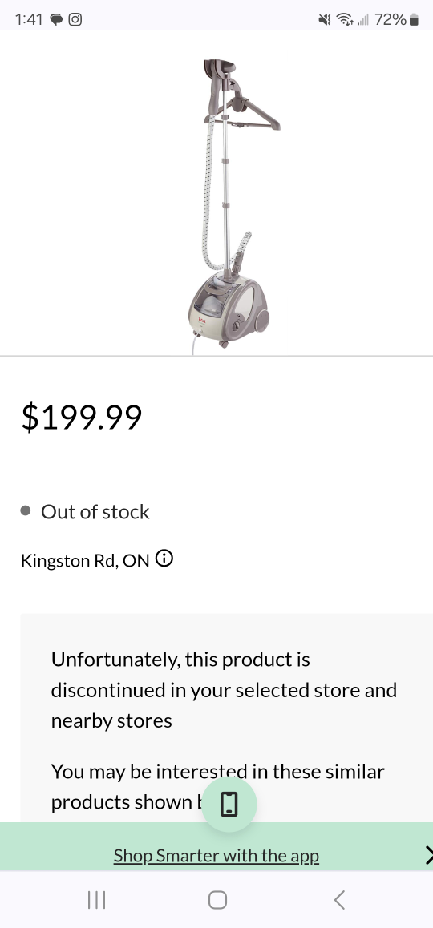Image resolution: width=433 pixels, height=928 pixels.
Task: Go to the home screen via home button
Action: pyautogui.click(x=217, y=900)
